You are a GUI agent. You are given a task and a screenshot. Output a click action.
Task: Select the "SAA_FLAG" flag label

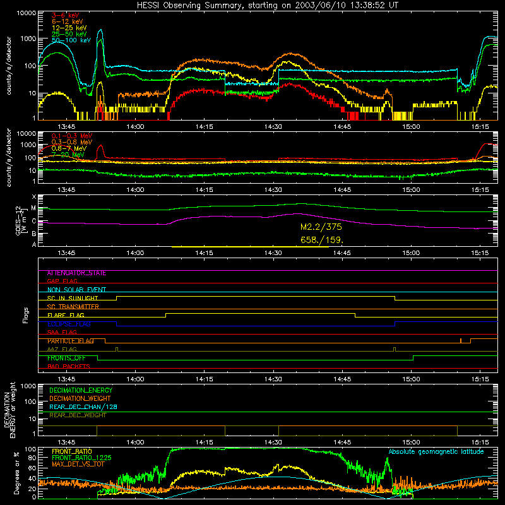point(62,332)
